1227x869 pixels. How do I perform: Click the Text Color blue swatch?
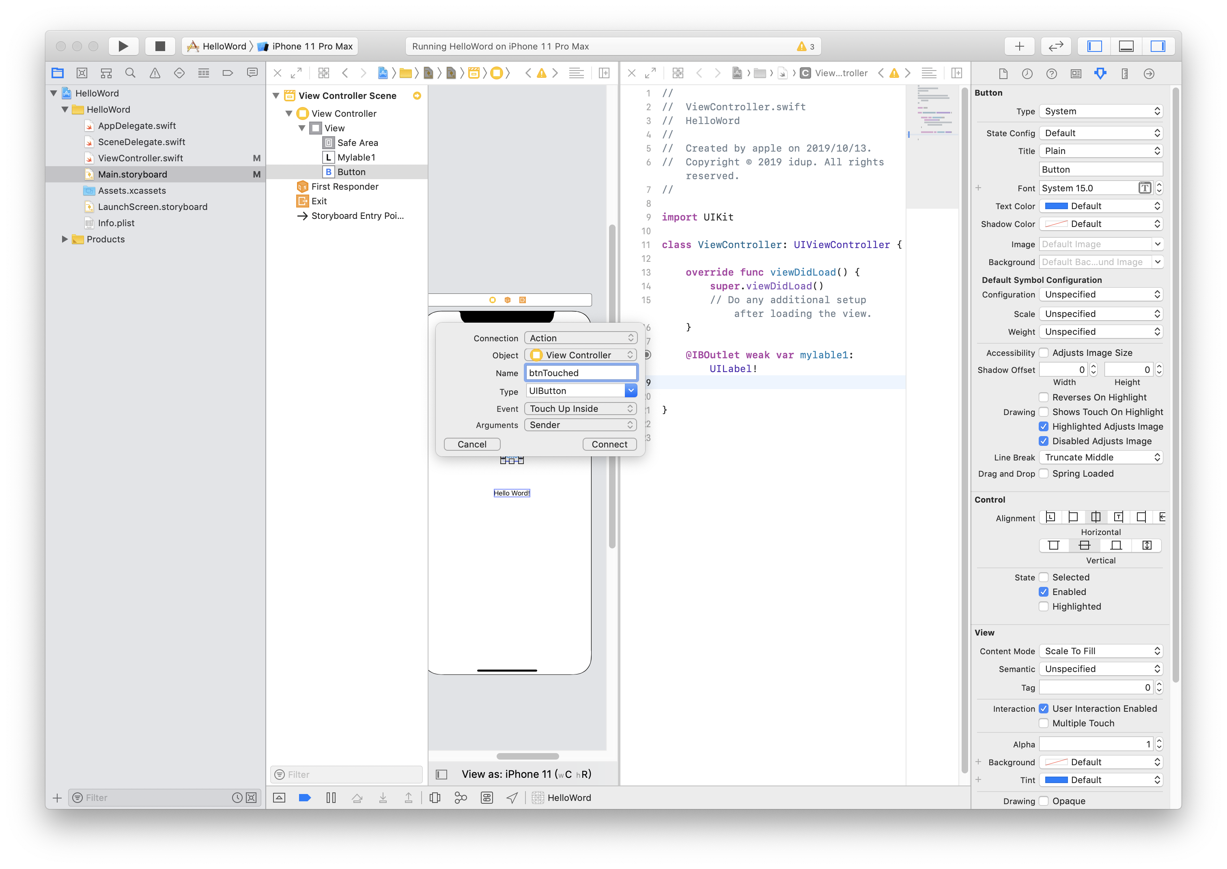[x=1056, y=206]
